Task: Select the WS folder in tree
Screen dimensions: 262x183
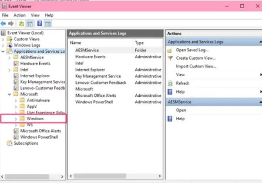Action: coord(30,125)
